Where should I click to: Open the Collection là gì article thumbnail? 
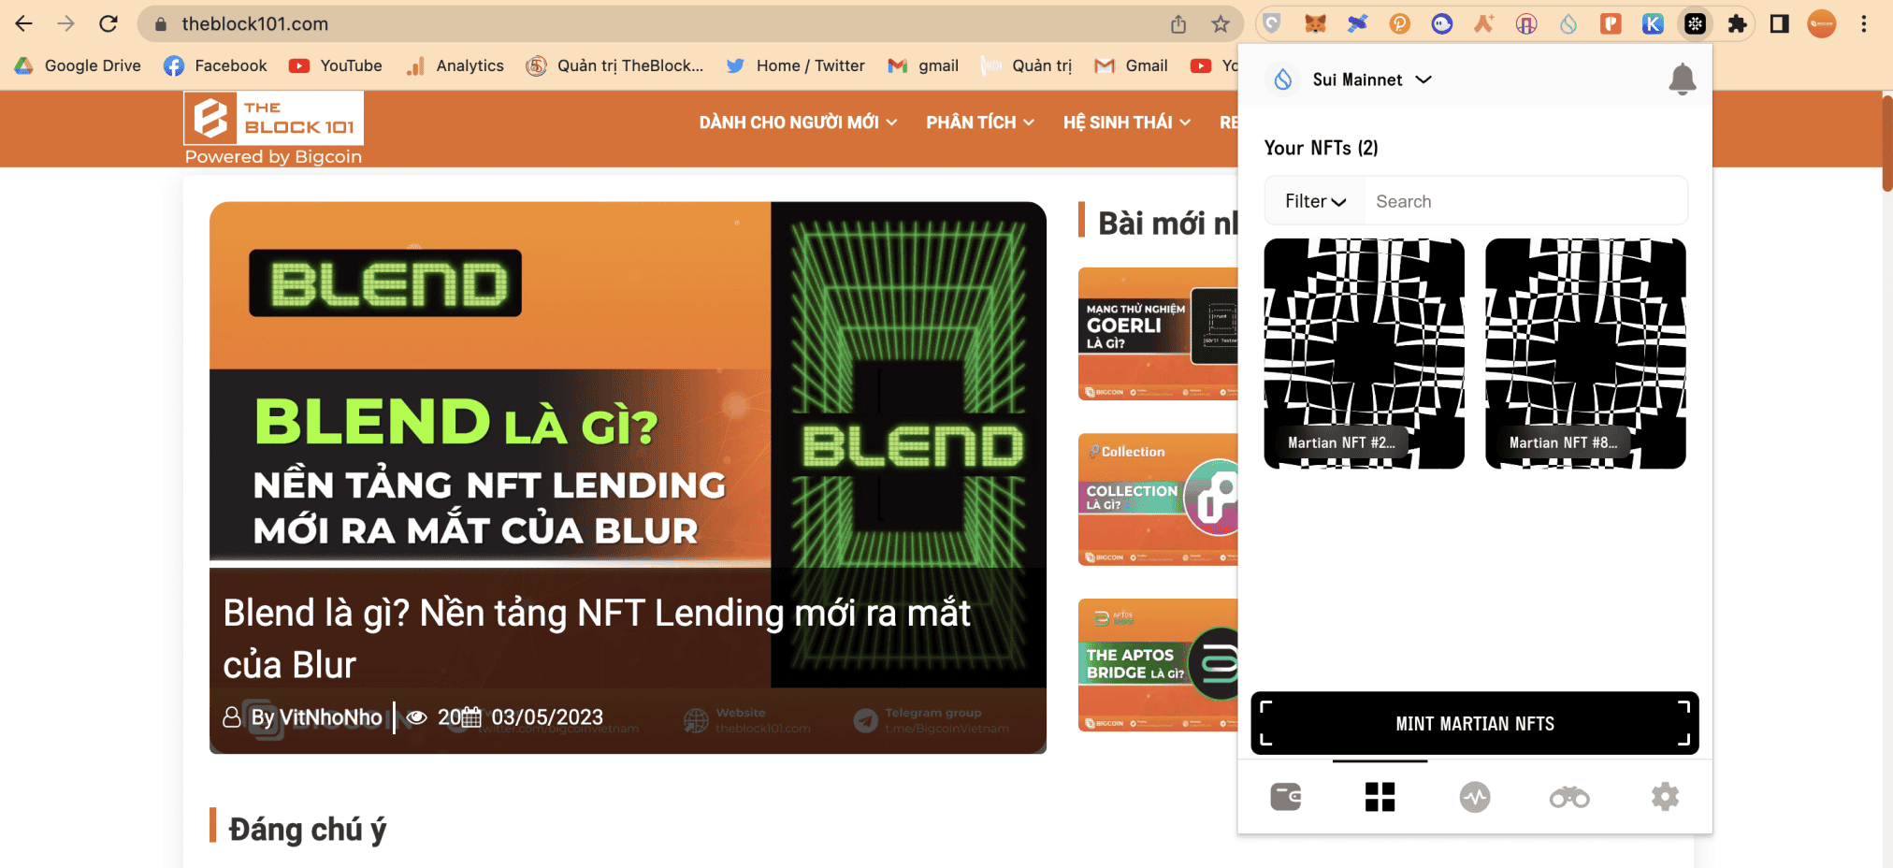pos(1158,499)
